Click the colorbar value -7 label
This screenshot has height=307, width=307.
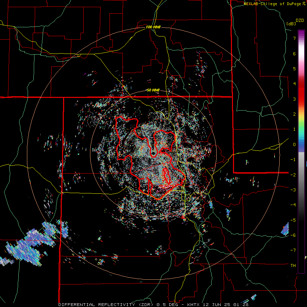[293, 250]
